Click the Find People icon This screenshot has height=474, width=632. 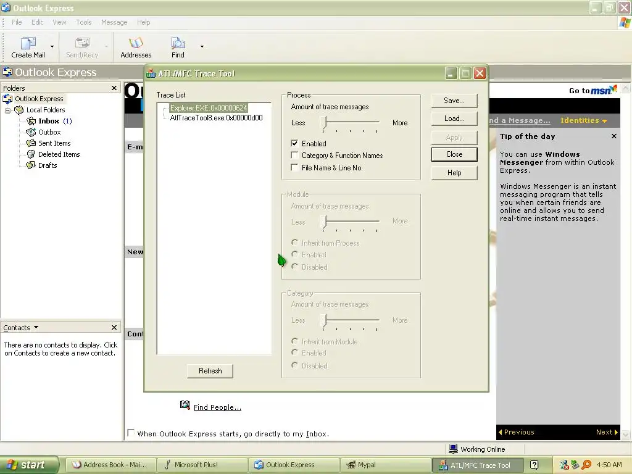click(185, 405)
